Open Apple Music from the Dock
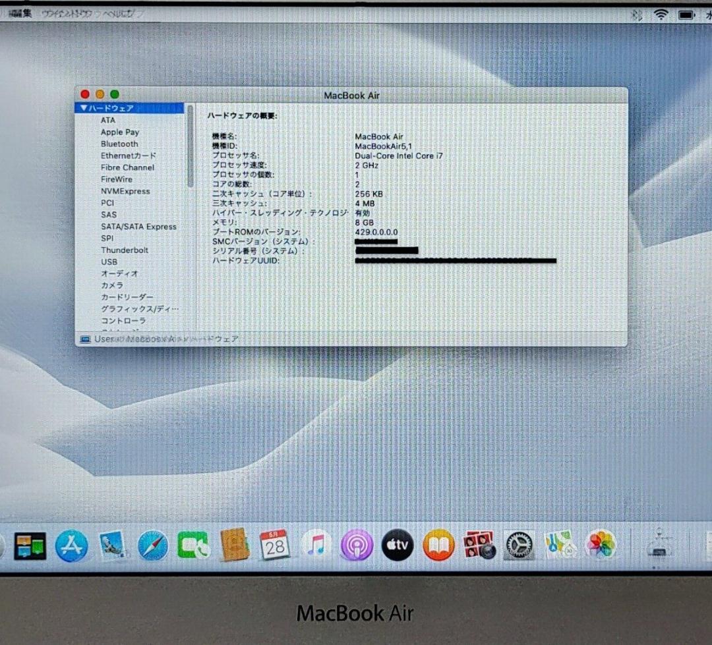Image resolution: width=712 pixels, height=645 pixels. (316, 545)
